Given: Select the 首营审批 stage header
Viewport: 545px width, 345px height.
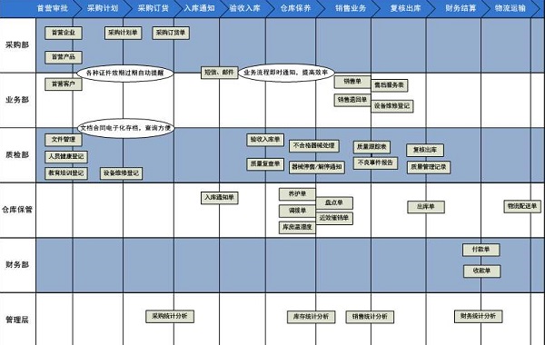Looking at the screenshot, I should click(x=52, y=8).
